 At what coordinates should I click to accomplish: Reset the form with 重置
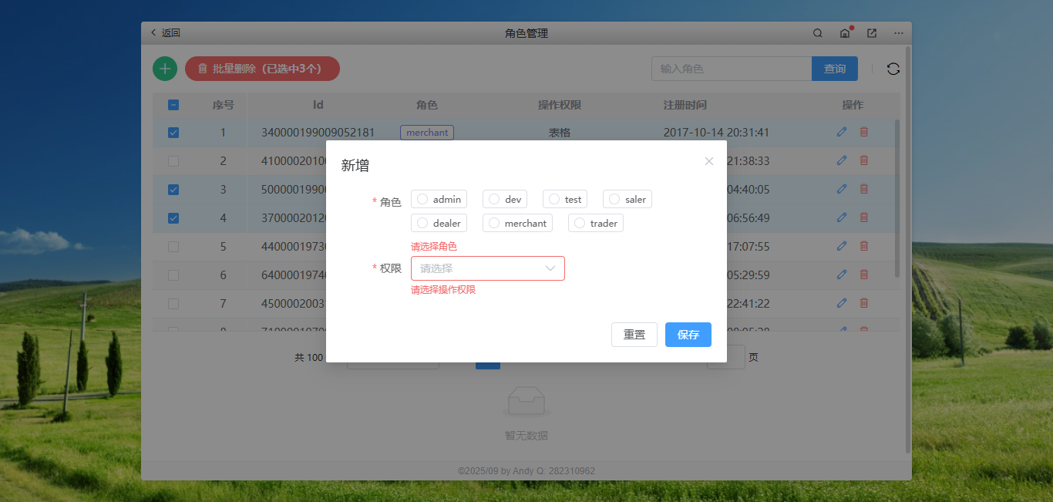click(634, 334)
